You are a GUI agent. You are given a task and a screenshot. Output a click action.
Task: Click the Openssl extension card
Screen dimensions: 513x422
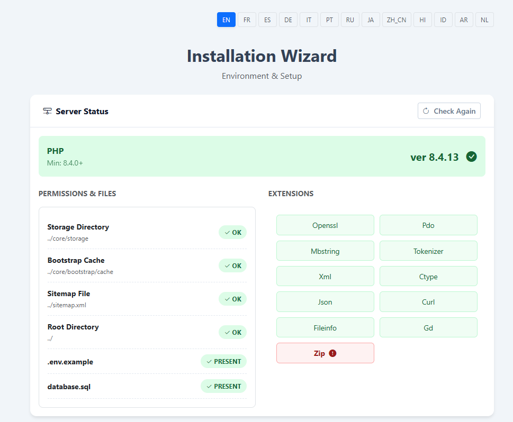click(x=325, y=225)
